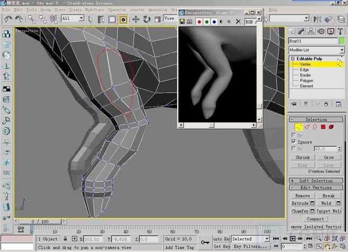Click the Undo arrow in main toolbar
This screenshot has height=252, width=348.
[x=8, y=19]
